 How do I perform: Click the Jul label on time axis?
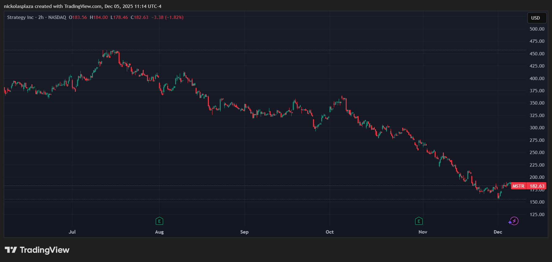[x=72, y=232]
